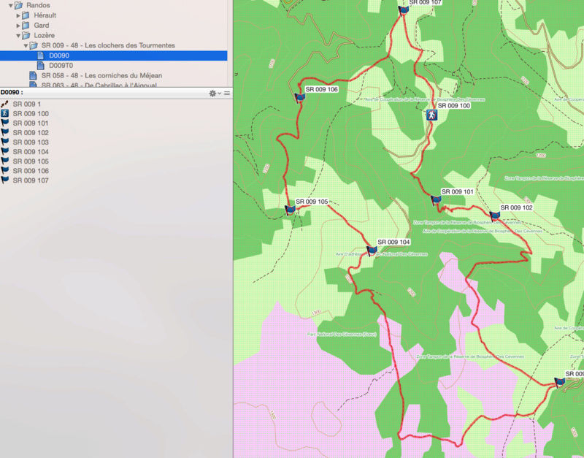
Task: Click the SR 009 107 flag on map
Action: click(x=403, y=11)
